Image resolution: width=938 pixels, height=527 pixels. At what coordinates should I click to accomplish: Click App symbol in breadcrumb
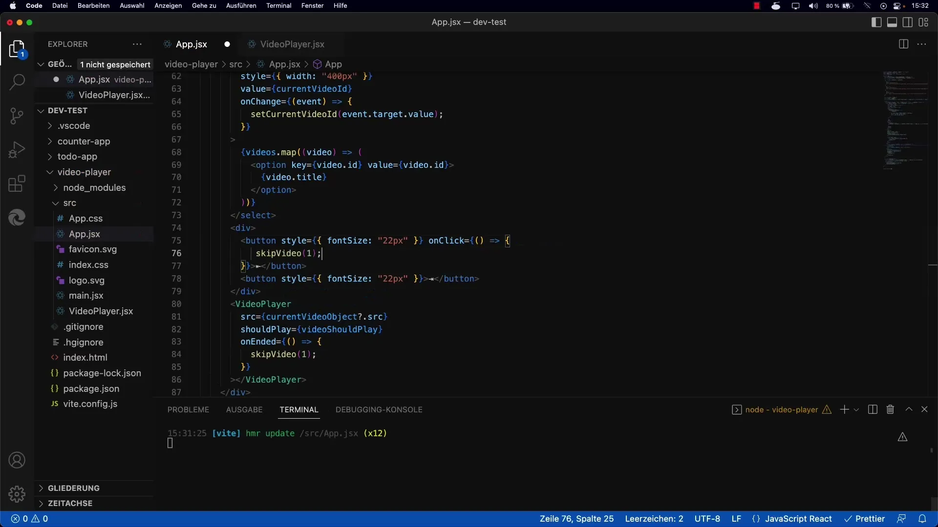327,64
